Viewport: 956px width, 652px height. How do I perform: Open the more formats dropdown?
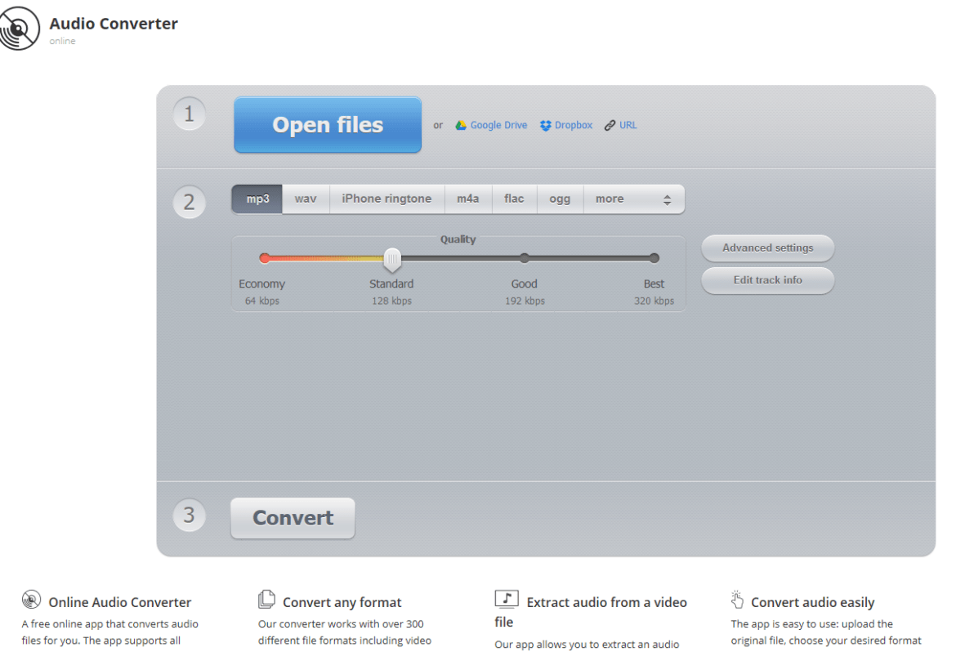[x=610, y=199]
